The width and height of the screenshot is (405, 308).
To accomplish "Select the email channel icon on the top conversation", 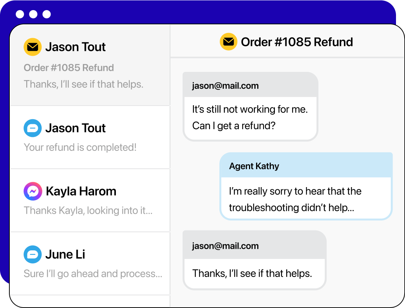I will (32, 47).
